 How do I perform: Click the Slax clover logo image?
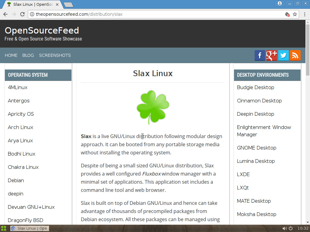(152, 107)
